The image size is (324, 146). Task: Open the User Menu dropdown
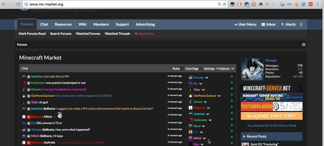coord(245,24)
